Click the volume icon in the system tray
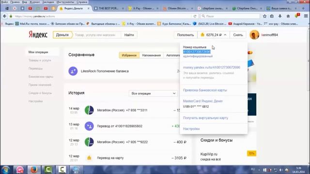Viewport: 310px width, 174px height. pyautogui.click(x=281, y=170)
